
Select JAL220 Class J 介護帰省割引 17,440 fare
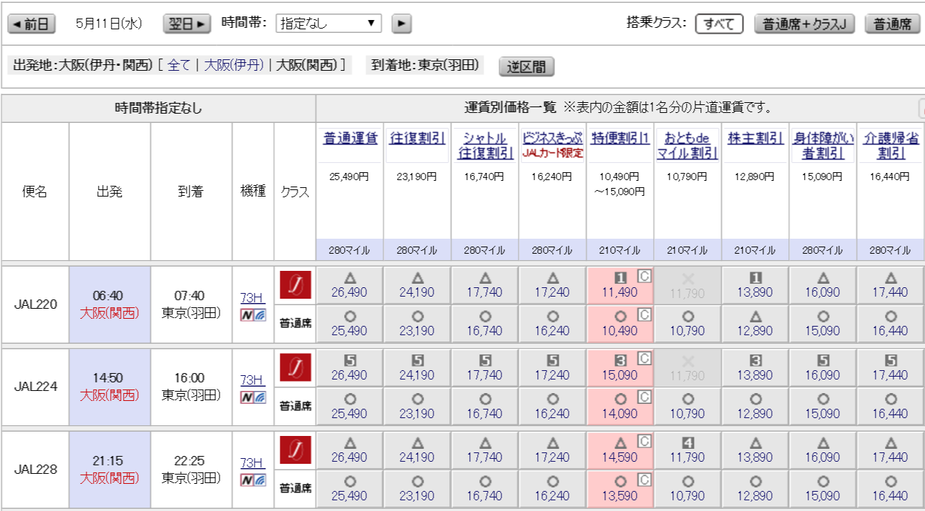(891, 284)
